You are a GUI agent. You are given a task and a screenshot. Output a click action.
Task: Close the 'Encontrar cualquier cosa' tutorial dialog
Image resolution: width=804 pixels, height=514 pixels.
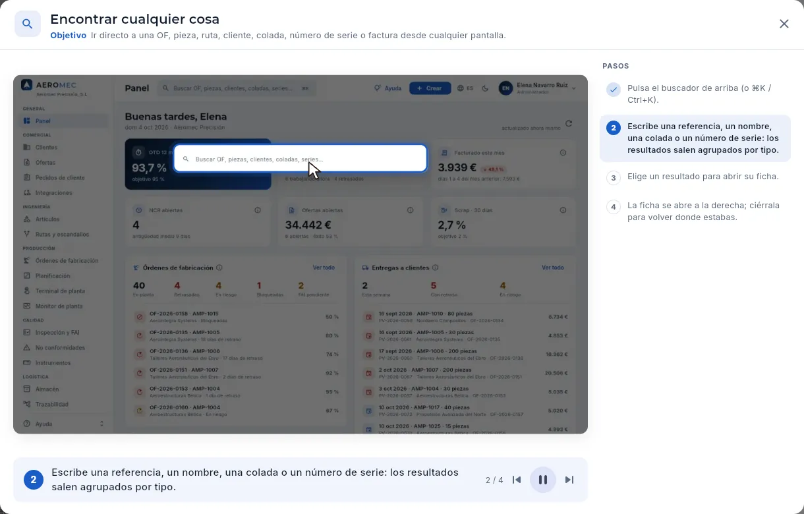784,24
